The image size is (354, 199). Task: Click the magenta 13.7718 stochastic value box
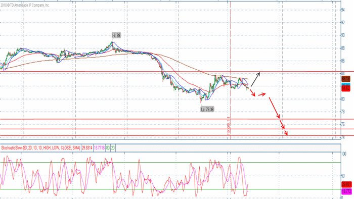click(x=99, y=148)
